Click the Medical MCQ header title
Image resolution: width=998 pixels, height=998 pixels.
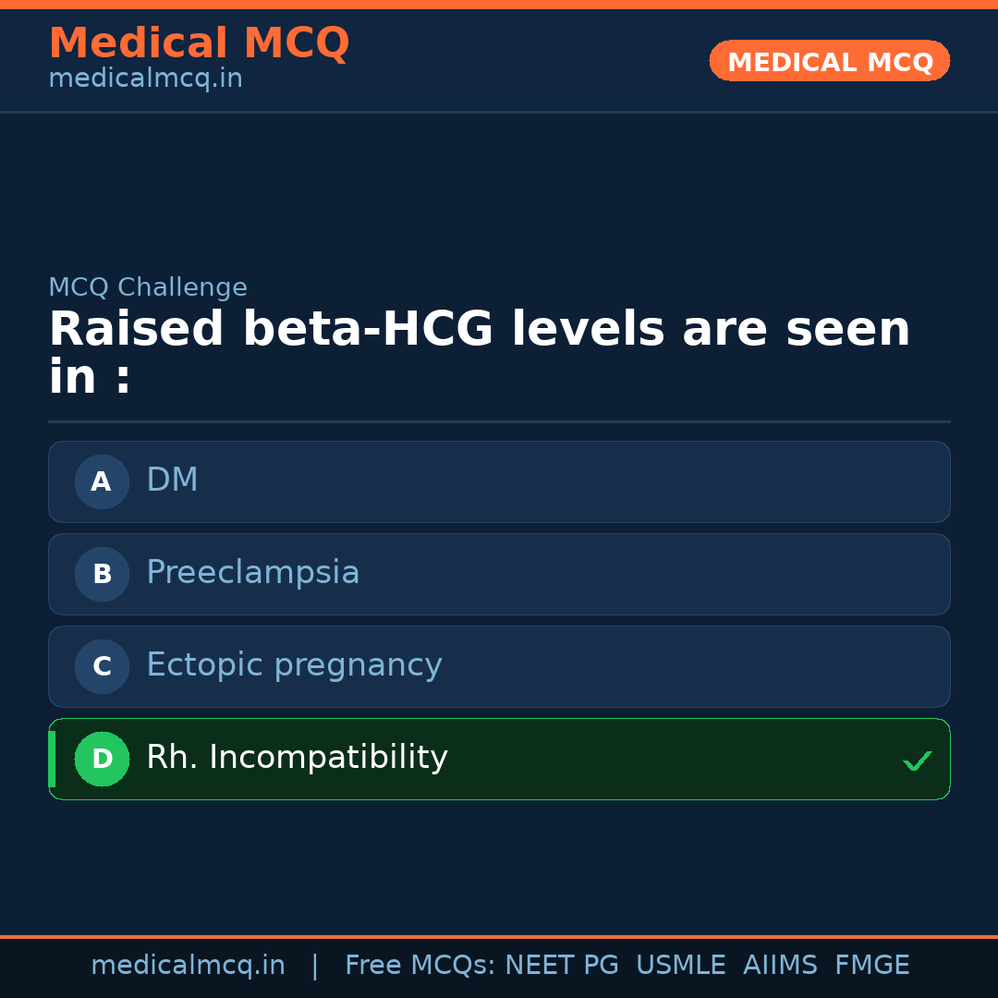pyautogui.click(x=199, y=43)
